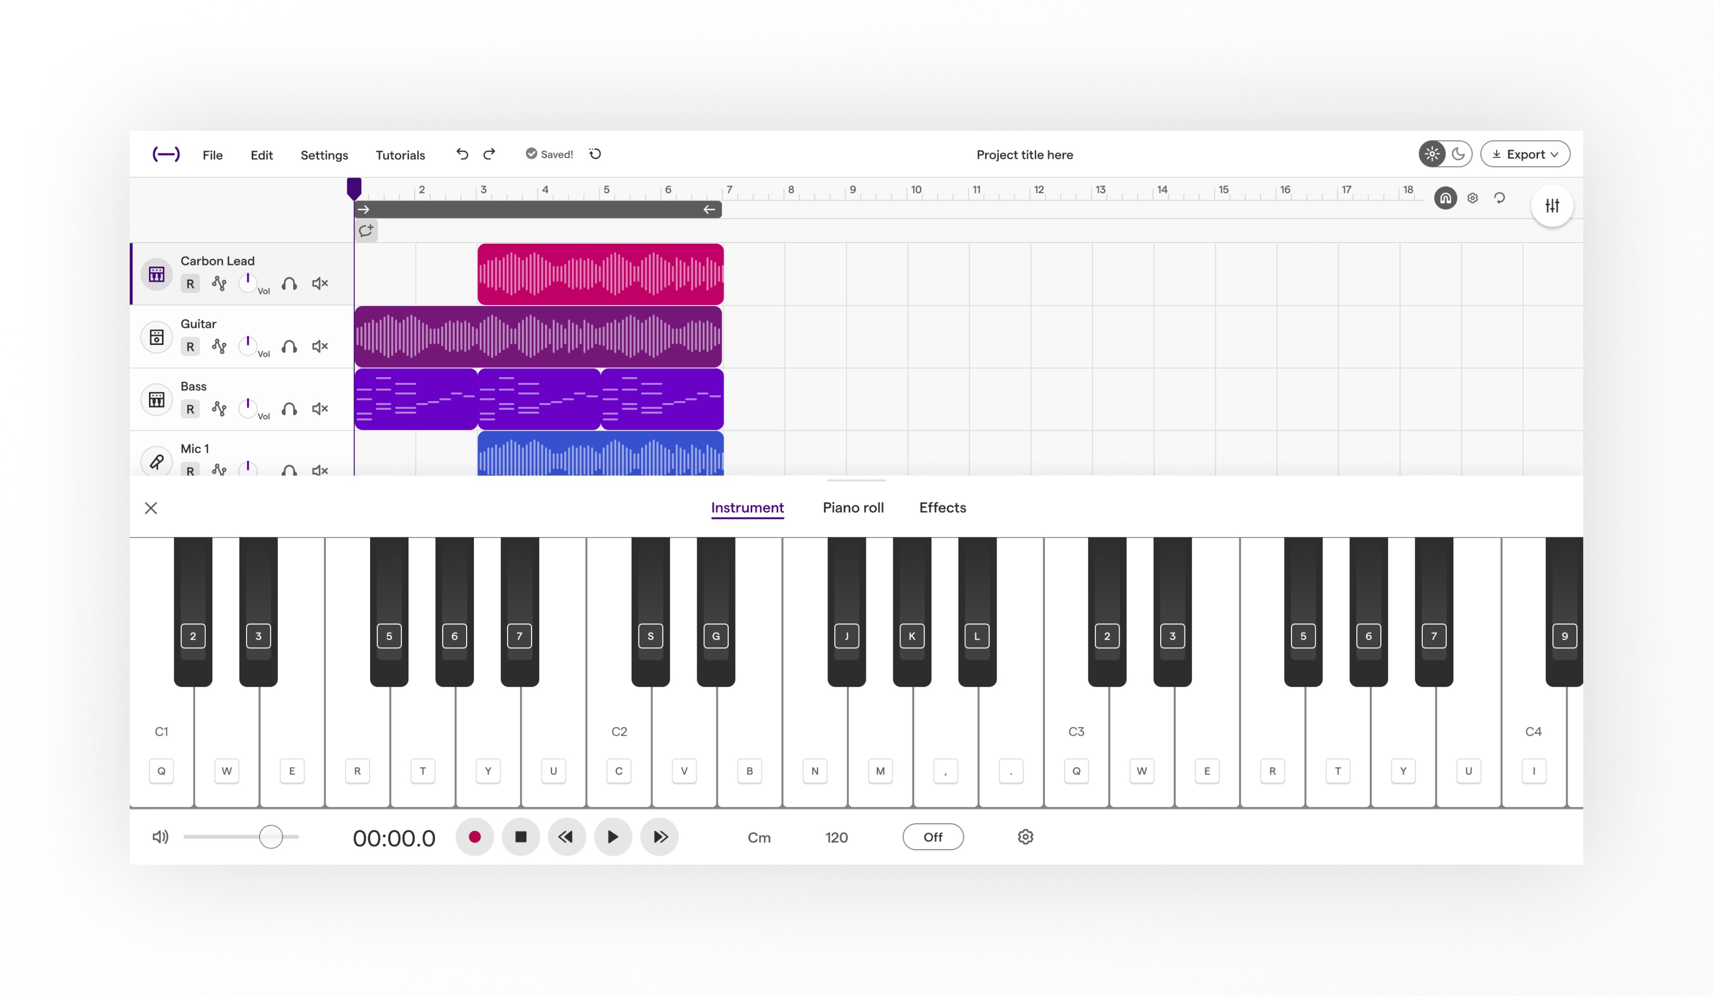1713x996 pixels.
Task: Click the playhead marker at bar 1
Action: tap(354, 188)
